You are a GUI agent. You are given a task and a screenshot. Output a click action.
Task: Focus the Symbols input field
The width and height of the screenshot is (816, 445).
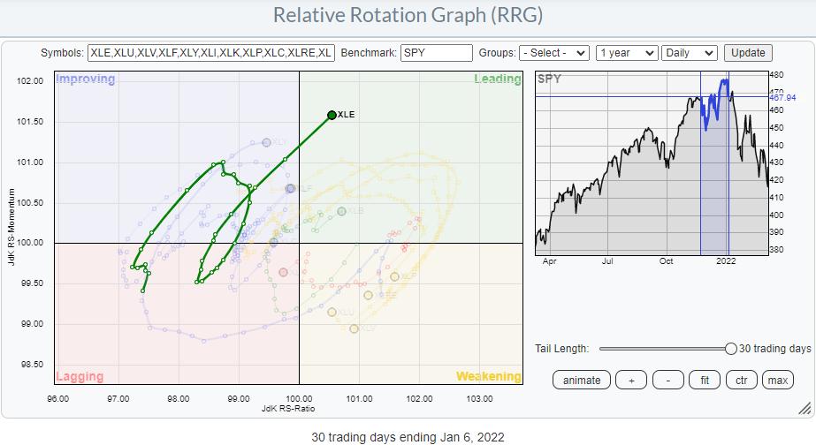pyautogui.click(x=211, y=53)
